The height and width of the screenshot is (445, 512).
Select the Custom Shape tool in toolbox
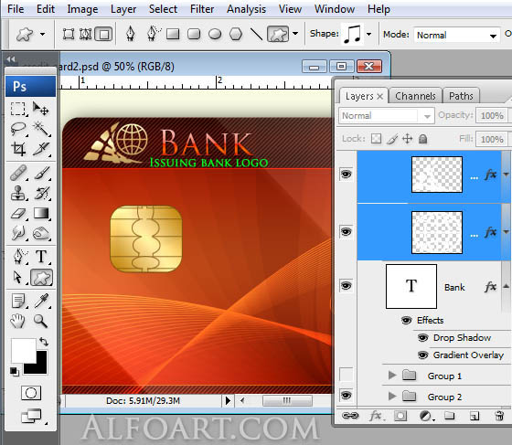click(41, 277)
